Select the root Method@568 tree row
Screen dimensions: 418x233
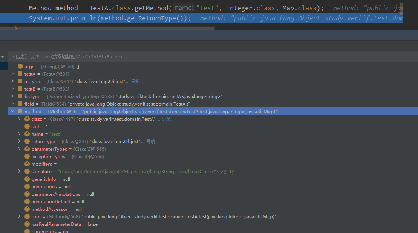point(151,217)
